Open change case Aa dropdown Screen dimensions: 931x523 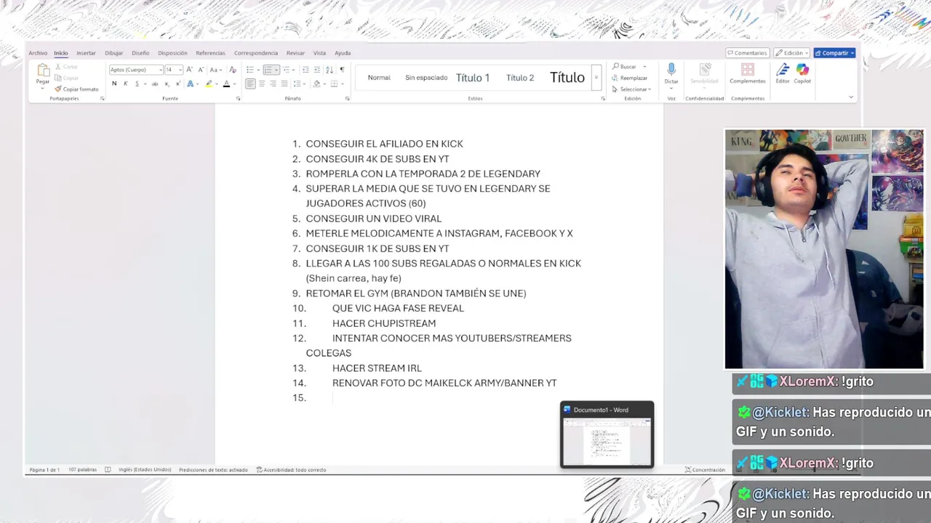tap(216, 70)
